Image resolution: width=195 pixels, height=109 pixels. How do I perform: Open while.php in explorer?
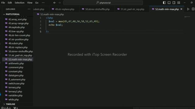[x=18, y=100]
